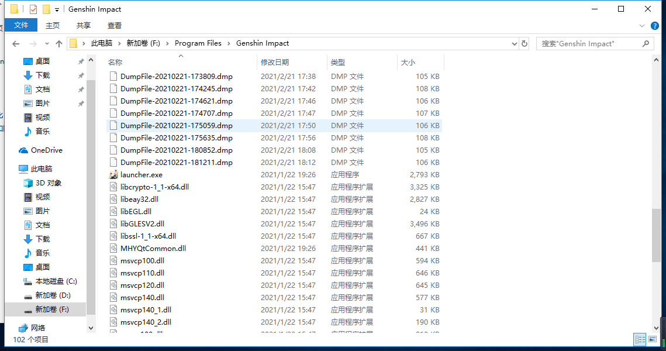Click the file icon of DumpFile-20210221-173809.dmp

coord(113,77)
